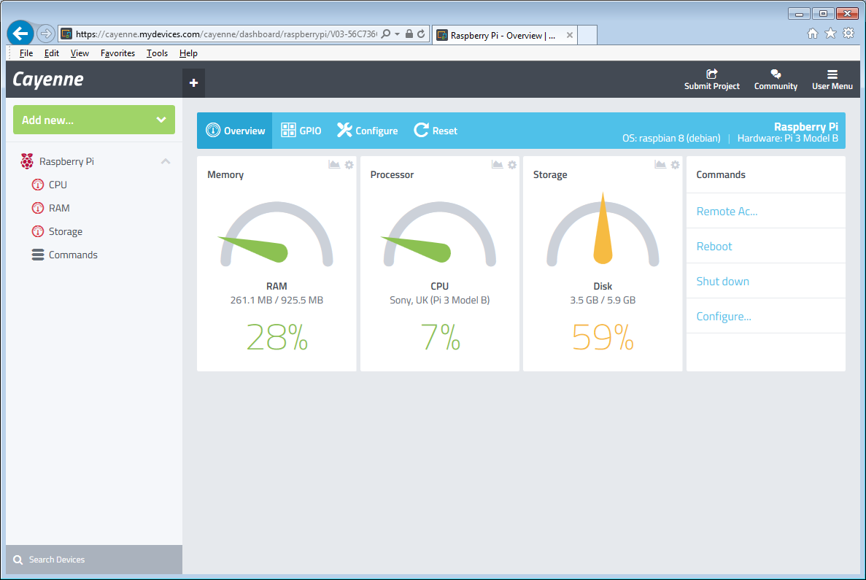This screenshot has width=866, height=580.
Task: Open the browser tools gear icon
Action: click(848, 33)
